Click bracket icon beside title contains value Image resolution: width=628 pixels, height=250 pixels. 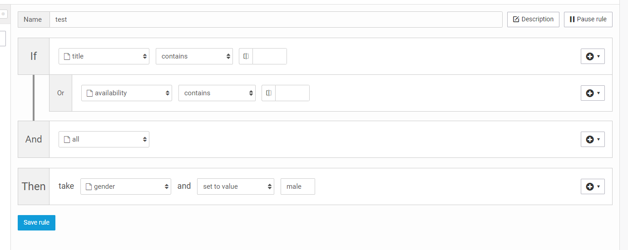(x=246, y=56)
